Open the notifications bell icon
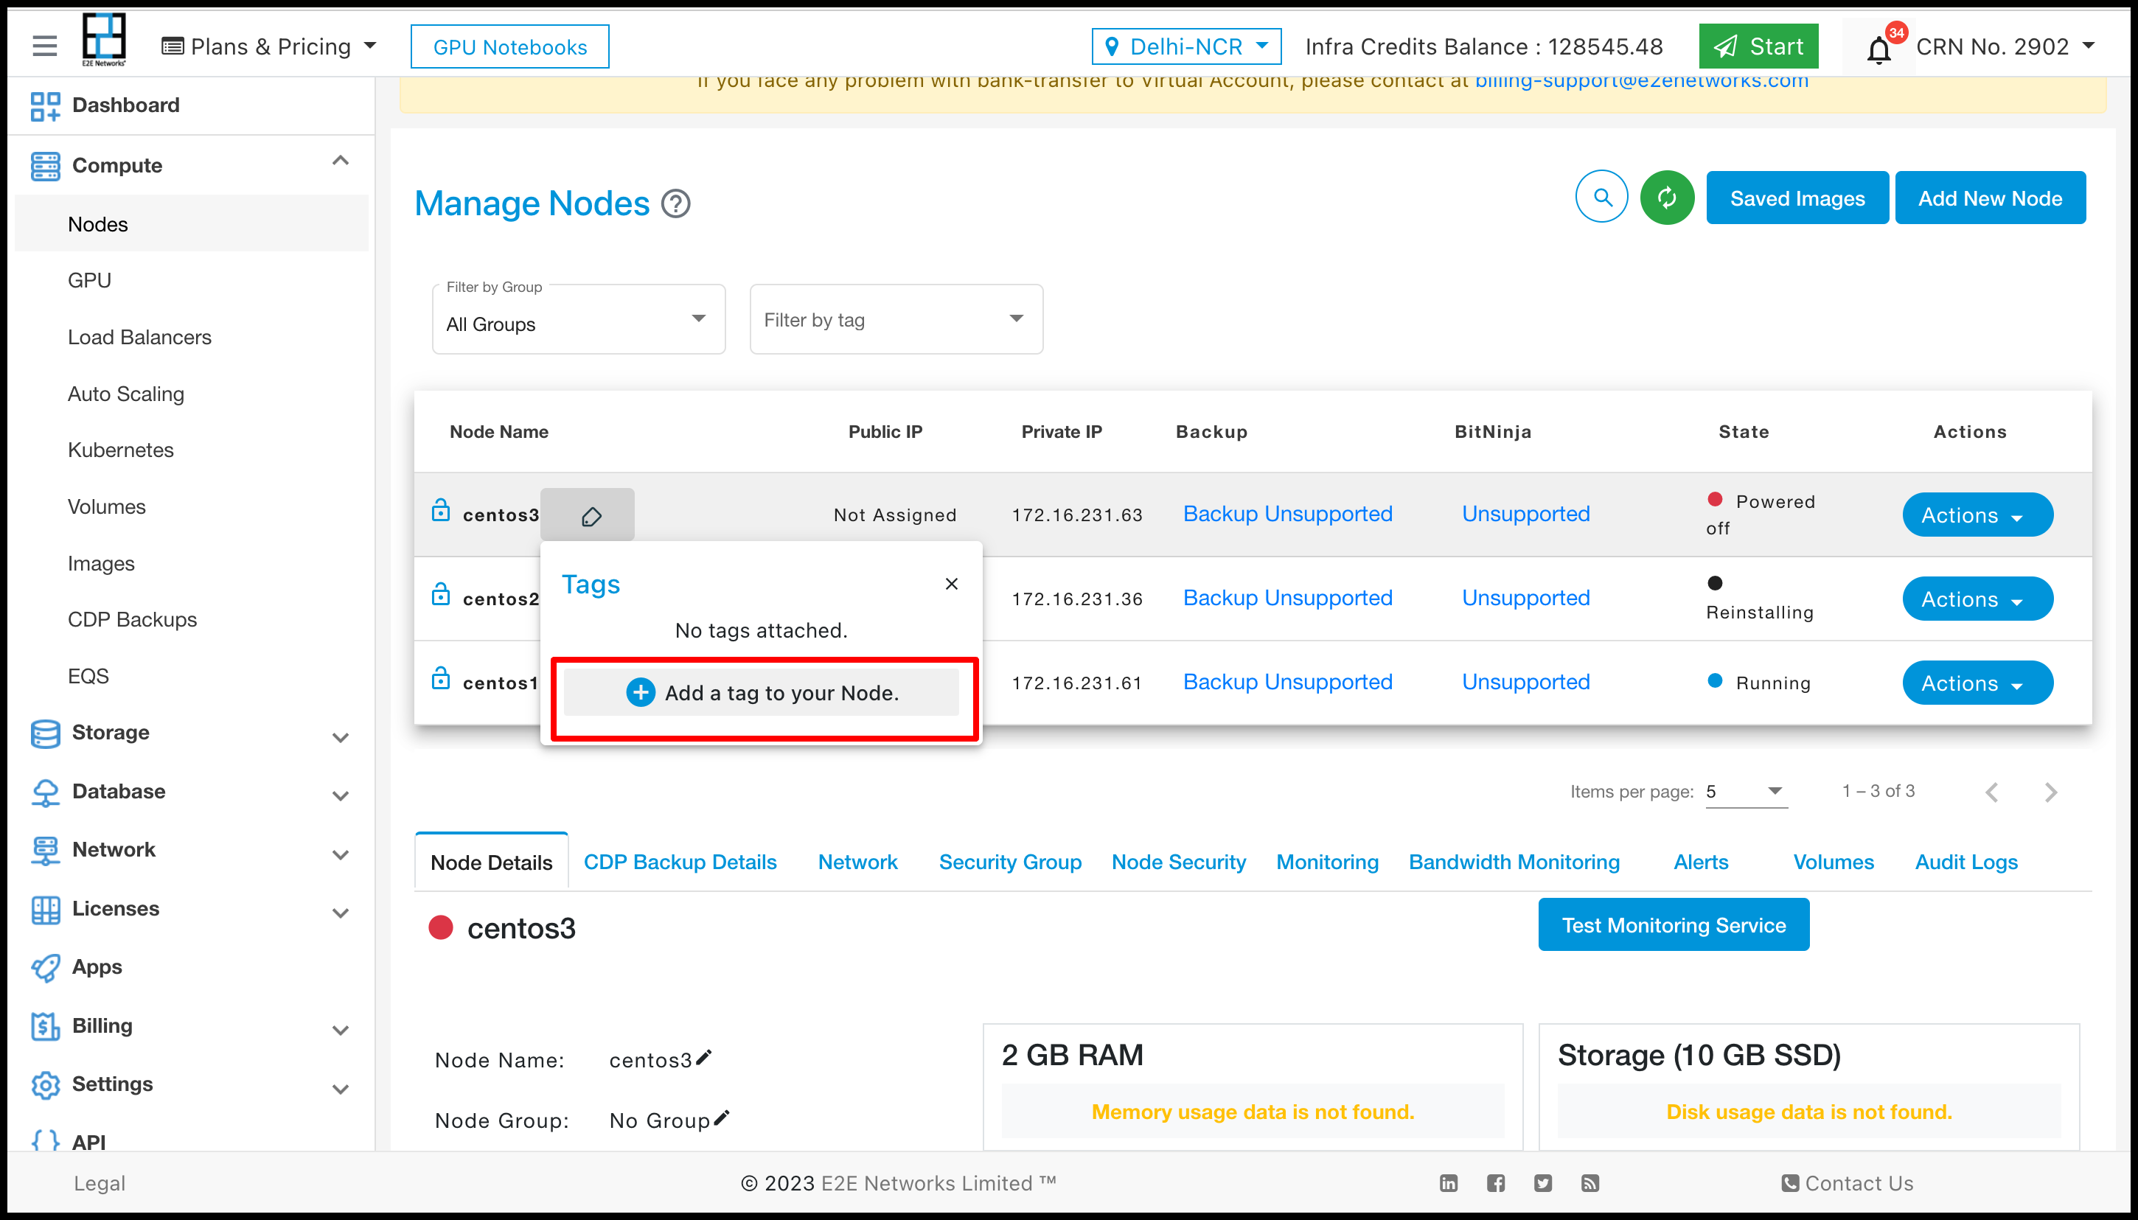Screen dimensions: 2138x1220 (1879, 49)
